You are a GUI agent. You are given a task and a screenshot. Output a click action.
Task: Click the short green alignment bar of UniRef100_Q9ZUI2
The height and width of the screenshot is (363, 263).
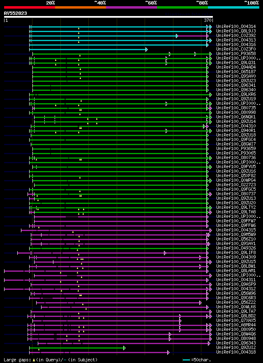tap(77, 348)
